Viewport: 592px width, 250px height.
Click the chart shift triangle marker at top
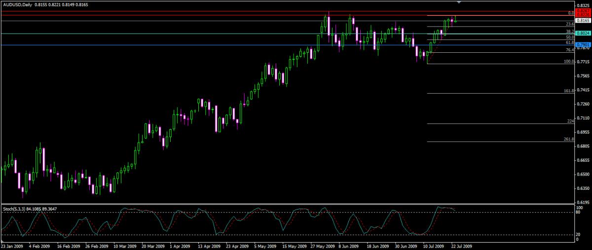(x=459, y=2)
